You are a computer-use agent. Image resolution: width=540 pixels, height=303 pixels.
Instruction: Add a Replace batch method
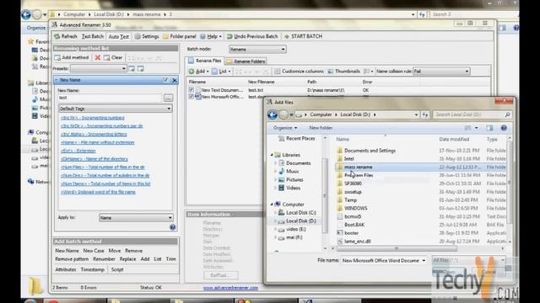pos(127,259)
